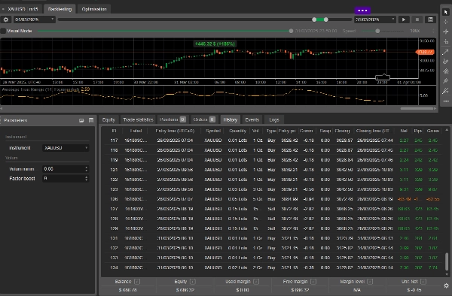Open the Orders tab
452x296 pixels.
(204, 119)
